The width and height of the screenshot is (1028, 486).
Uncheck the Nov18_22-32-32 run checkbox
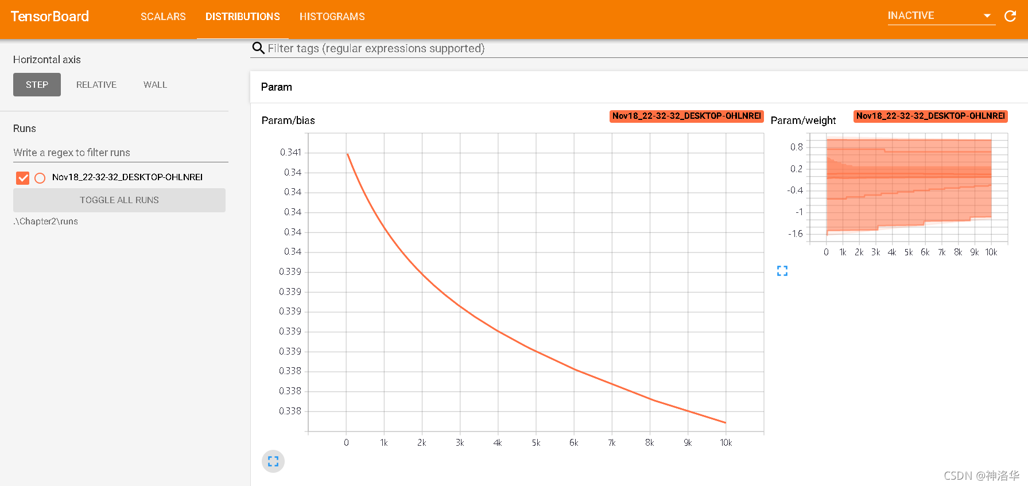tap(23, 178)
